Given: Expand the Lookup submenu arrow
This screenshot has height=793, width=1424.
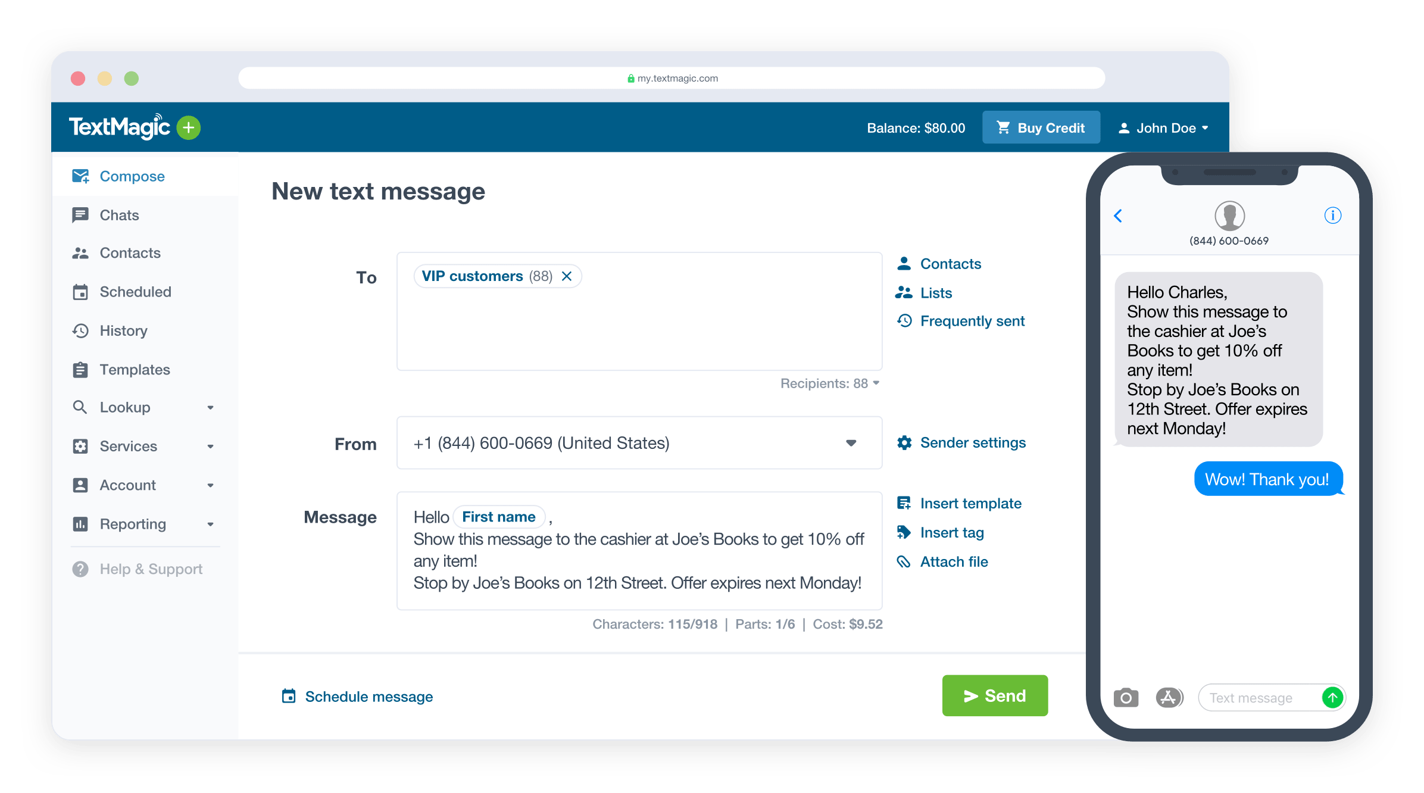Looking at the screenshot, I should (x=210, y=408).
